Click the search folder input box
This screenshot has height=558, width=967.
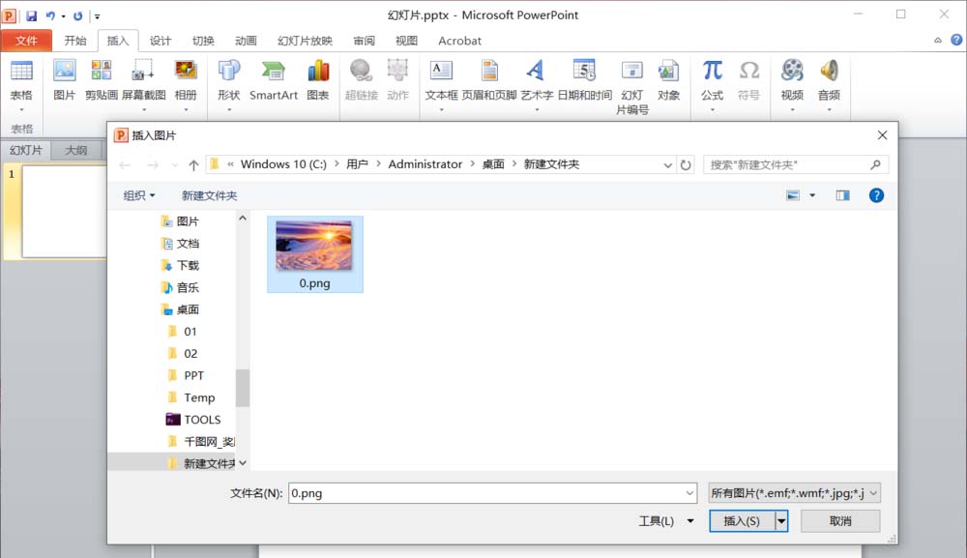[786, 164]
